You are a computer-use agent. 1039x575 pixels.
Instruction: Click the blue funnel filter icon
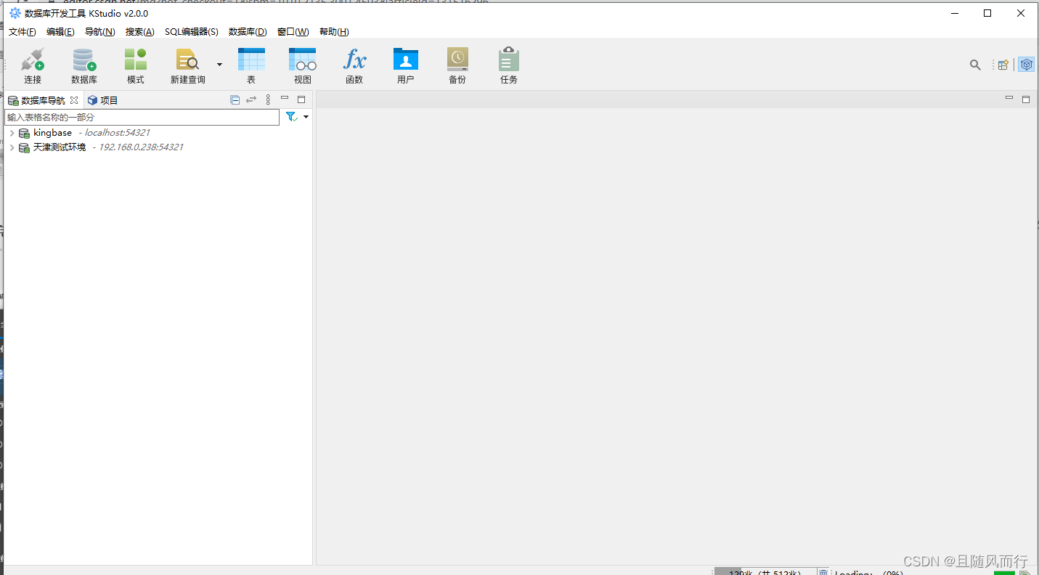[291, 117]
